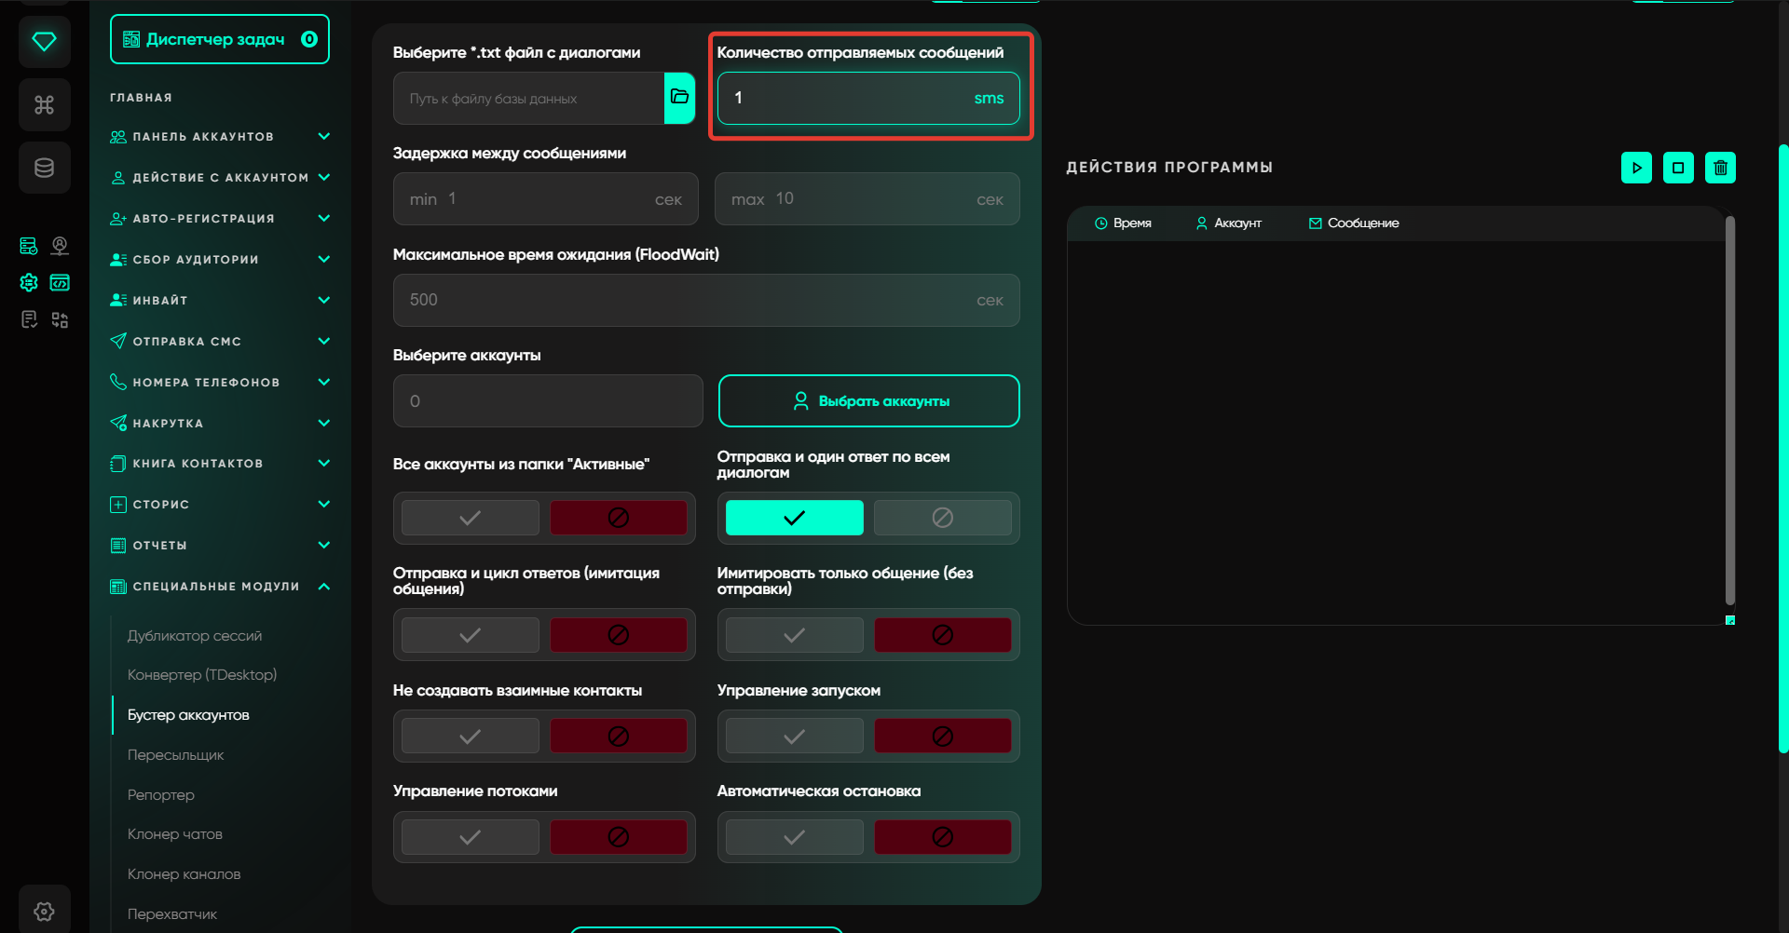Image resolution: width=1789 pixels, height=933 pixels.
Task: Disable "Отправка и один ответ" with ban toggle
Action: [x=942, y=518]
